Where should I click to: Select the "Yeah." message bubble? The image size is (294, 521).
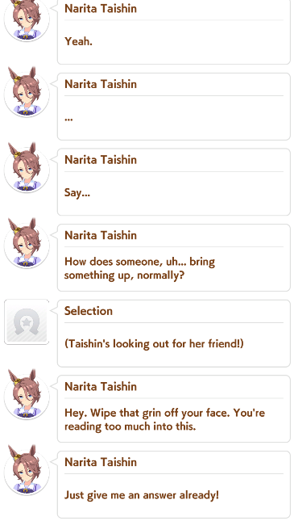174,32
